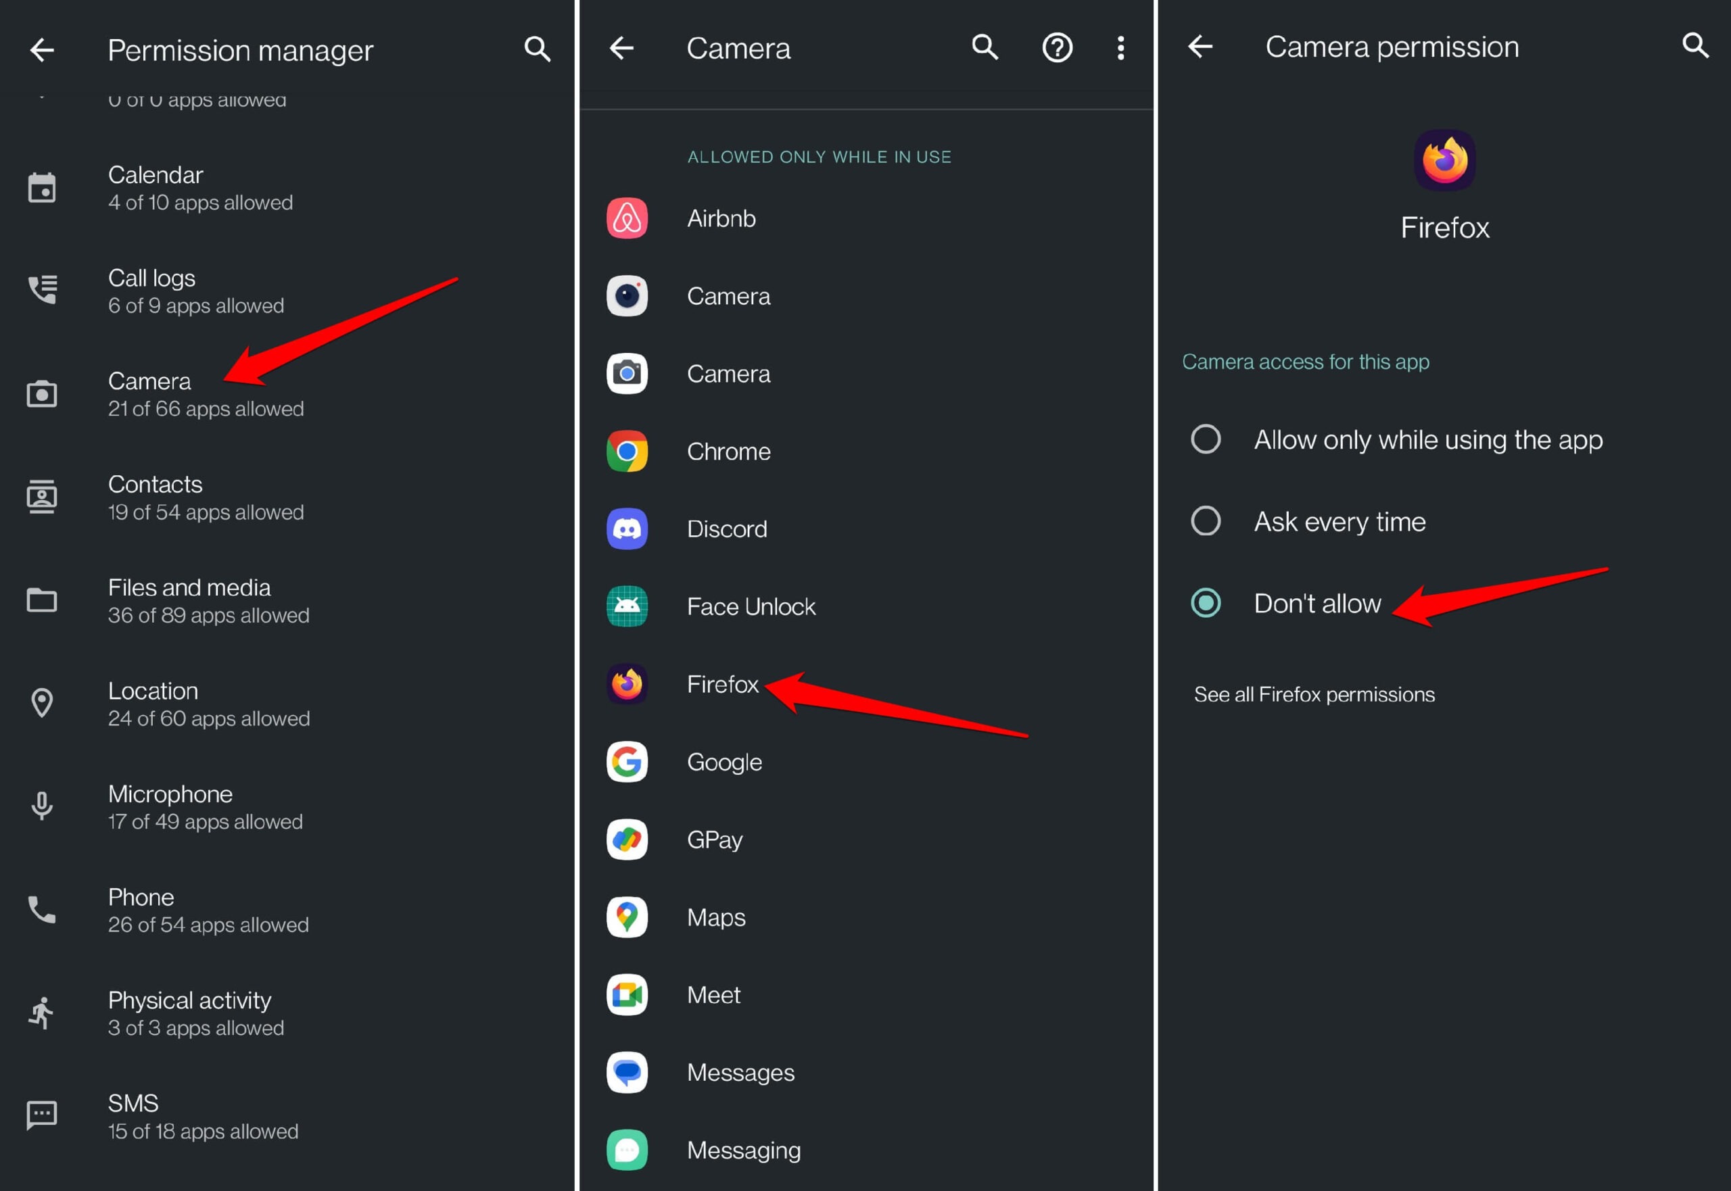Click the Airbnb icon
Screen dimensions: 1731x1191
626,218
